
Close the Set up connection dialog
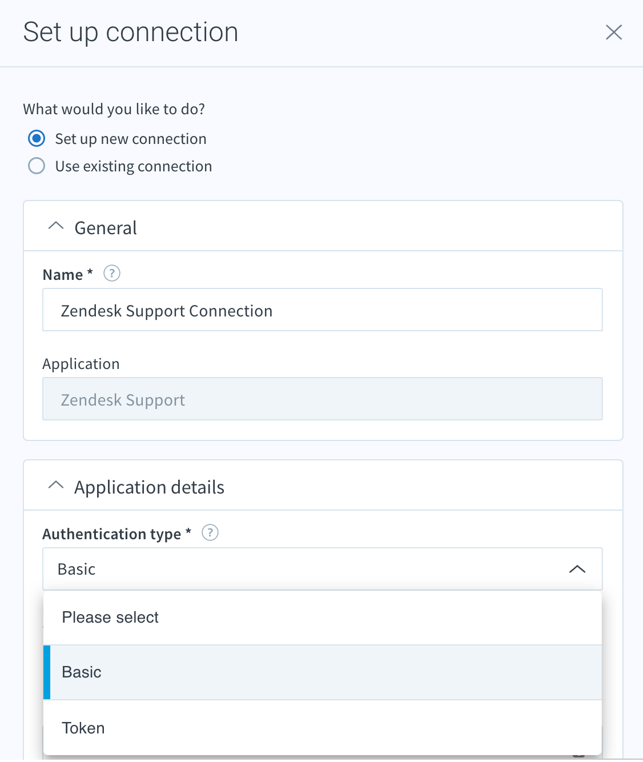(x=614, y=32)
